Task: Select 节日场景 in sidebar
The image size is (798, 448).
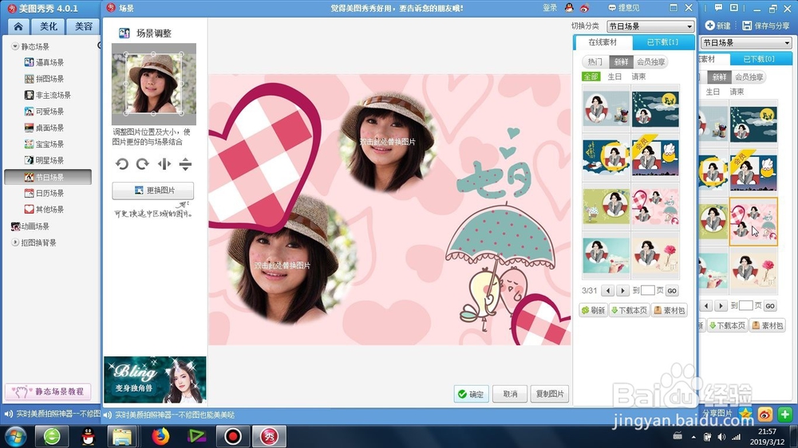Action: [48, 177]
